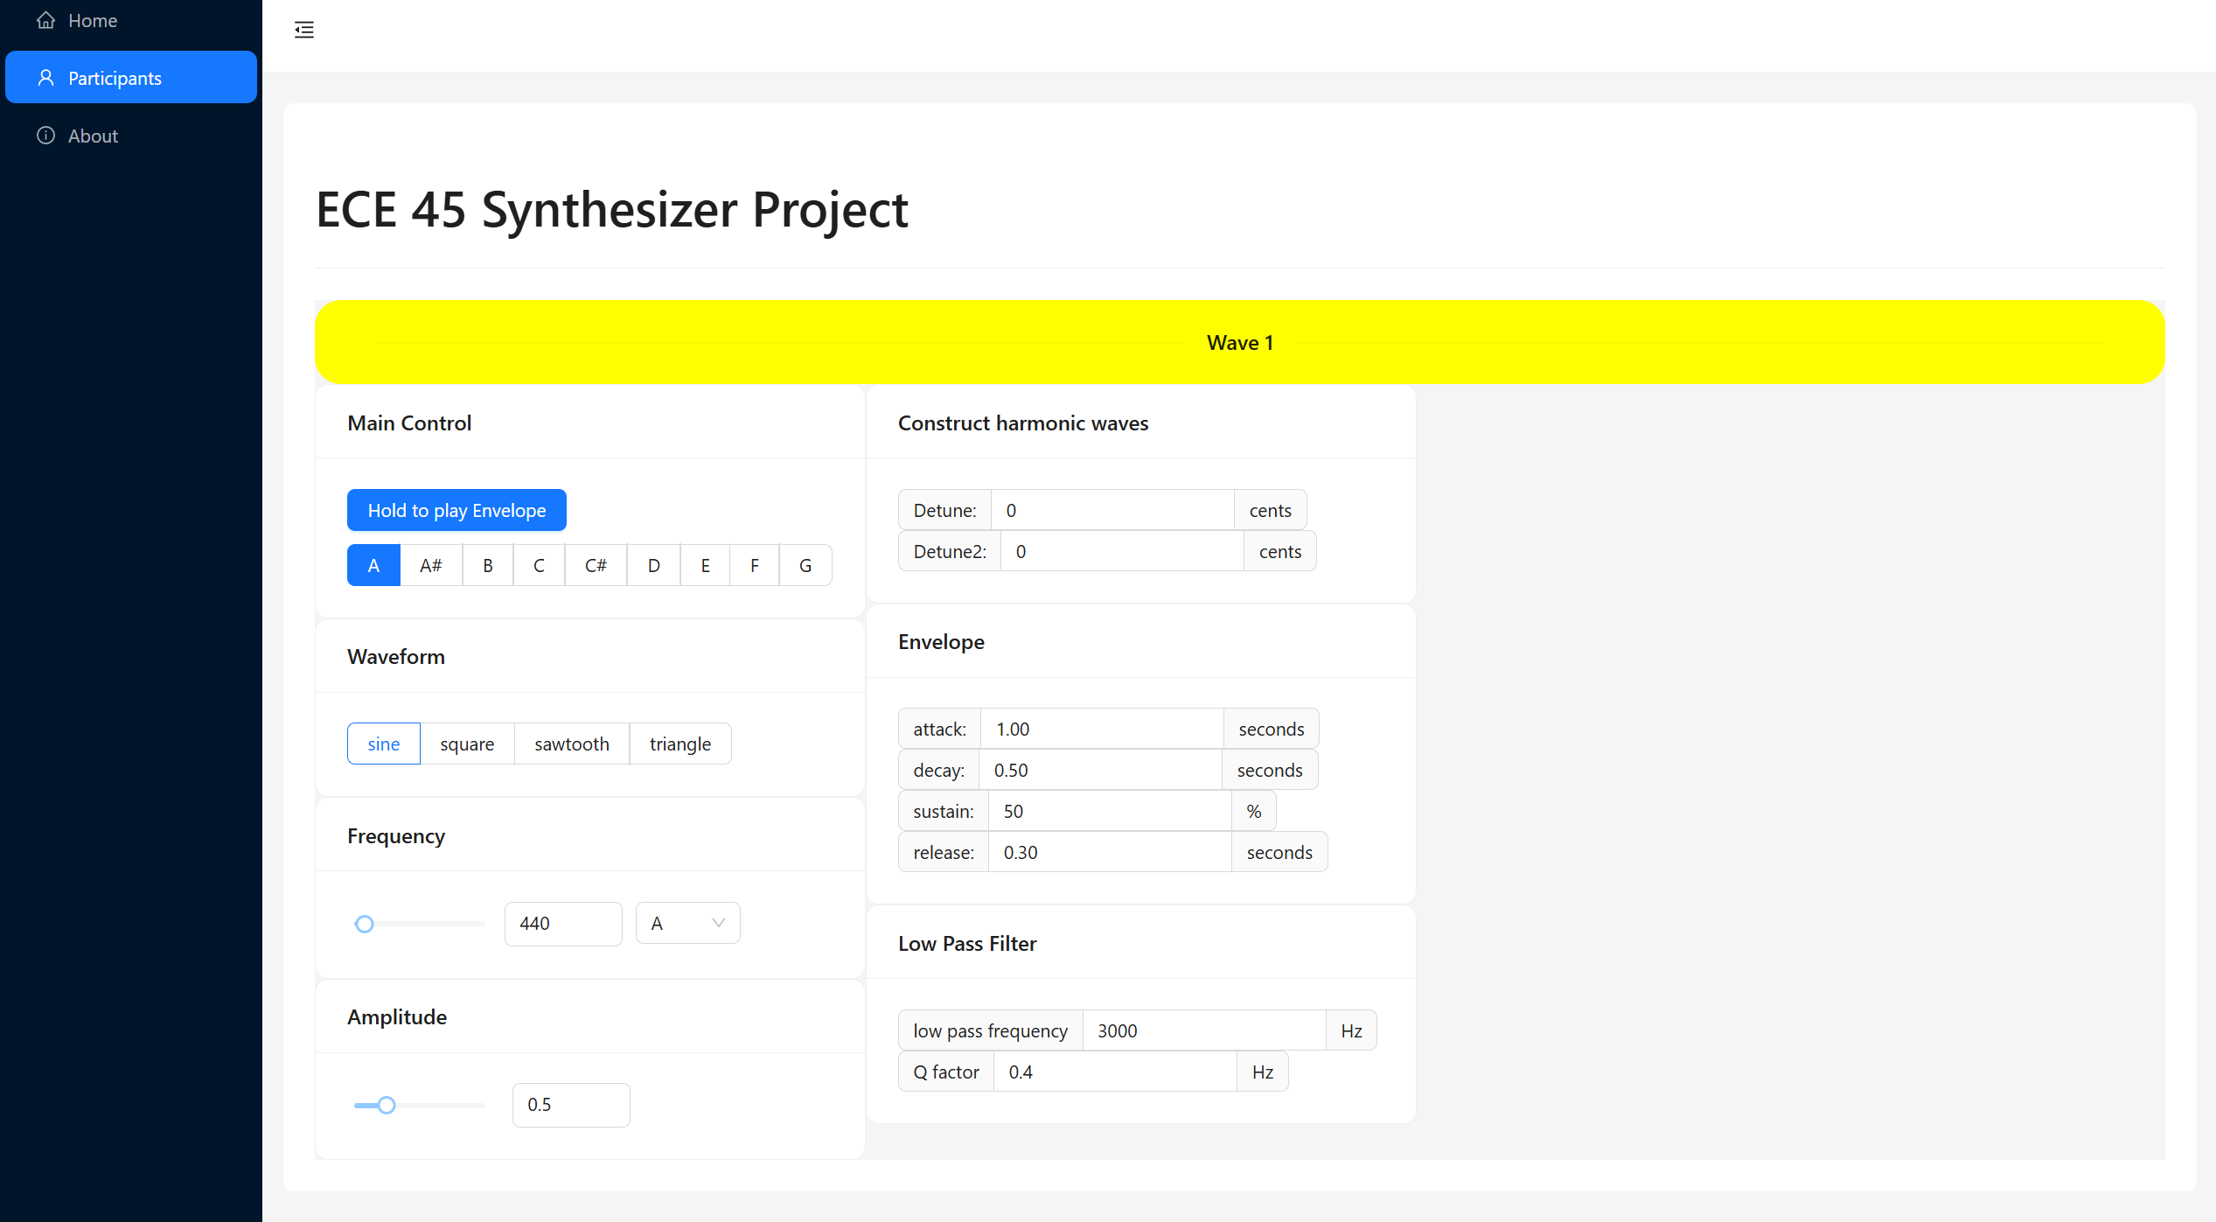The height and width of the screenshot is (1222, 2216).
Task: Open the About page in sidebar
Action: coord(93,136)
